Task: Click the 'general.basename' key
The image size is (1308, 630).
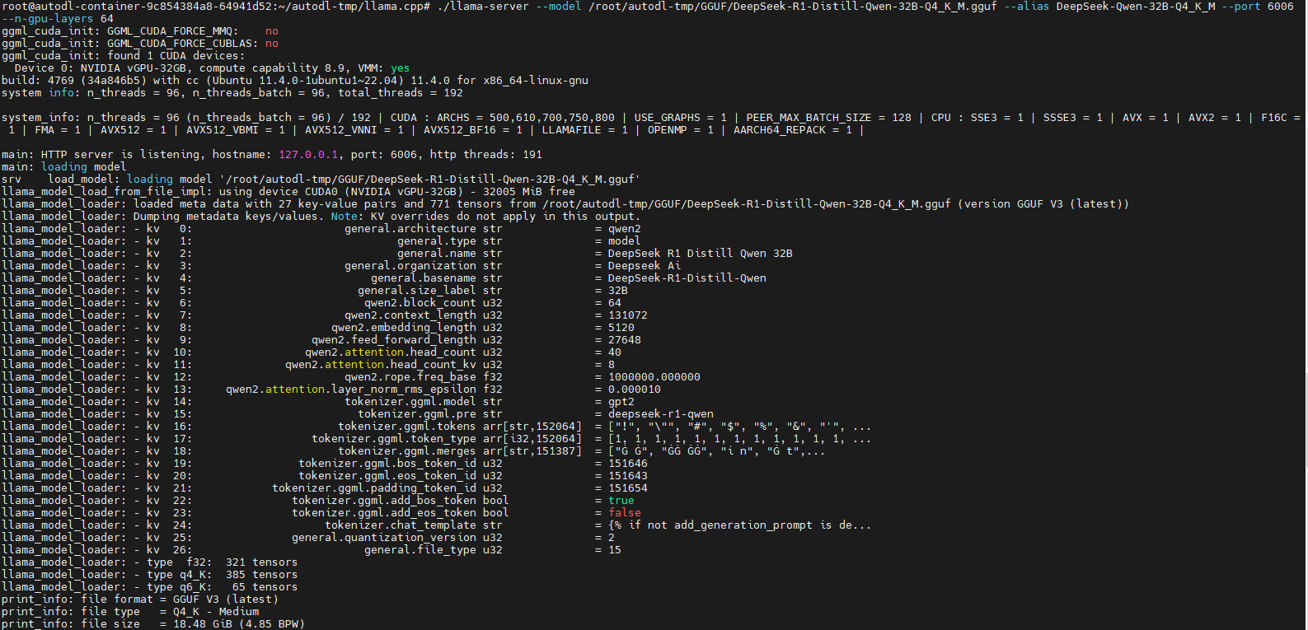Action: coord(424,278)
